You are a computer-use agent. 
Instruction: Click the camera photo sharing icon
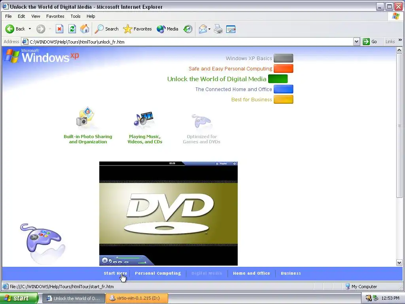(85, 117)
